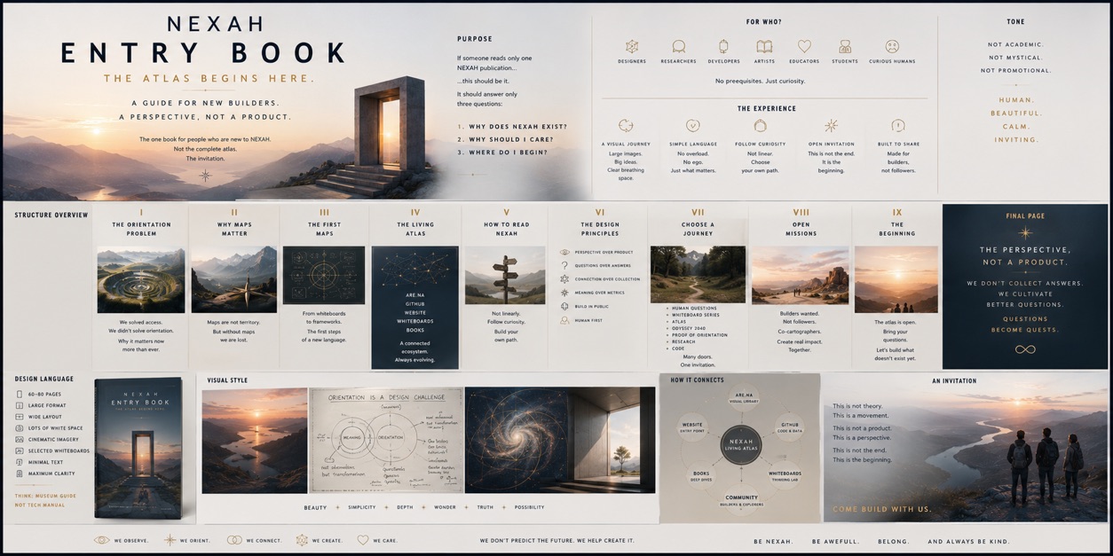Click the A Visual Journey icon
The image size is (1113, 556).
point(626,126)
